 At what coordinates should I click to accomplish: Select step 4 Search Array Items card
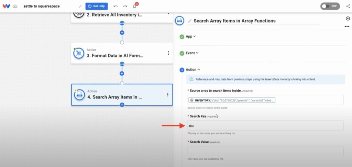122,95
